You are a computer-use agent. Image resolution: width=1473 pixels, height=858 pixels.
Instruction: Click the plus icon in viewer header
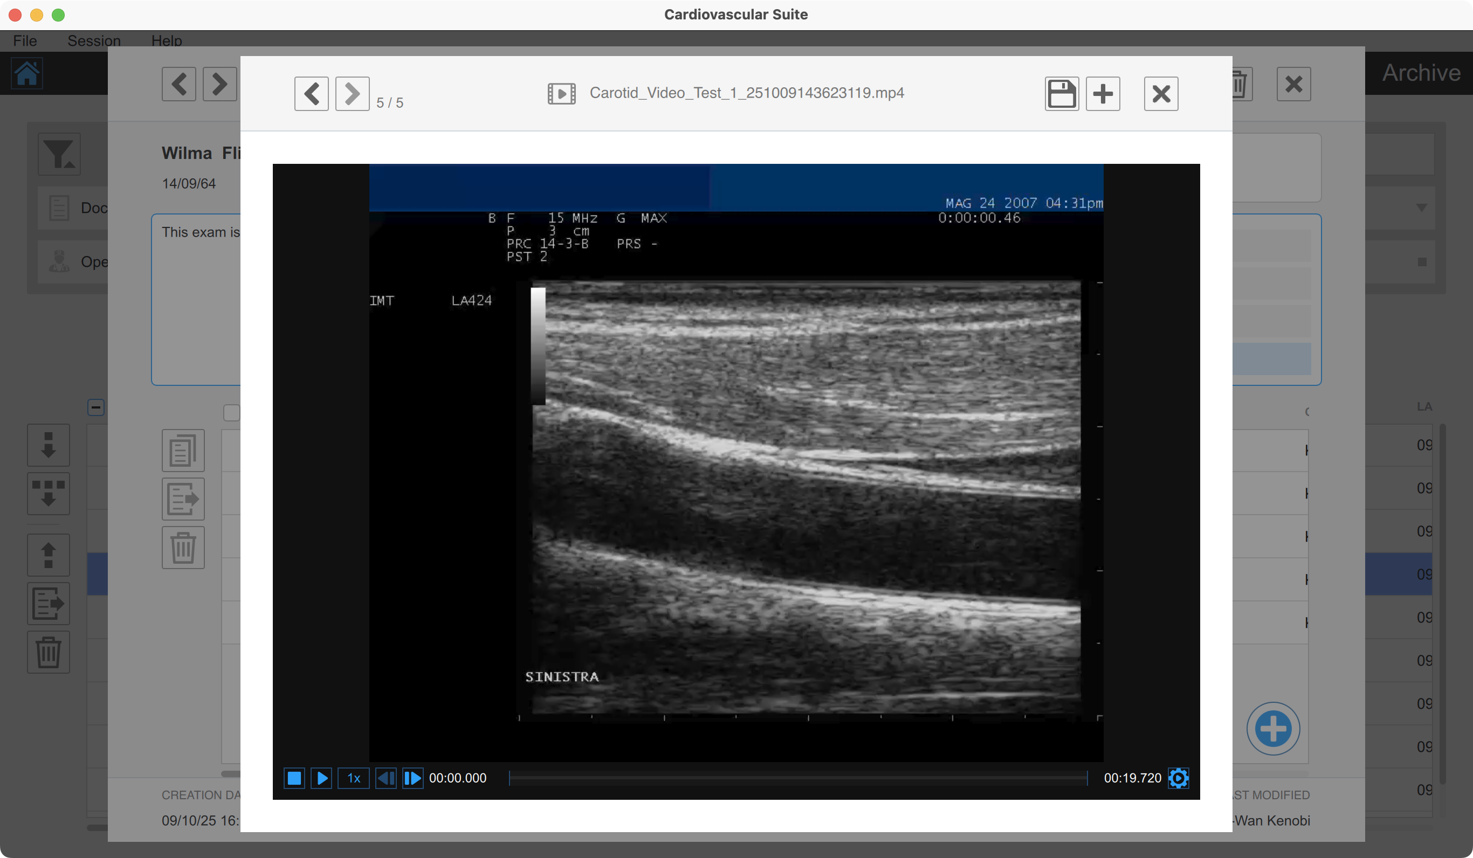click(x=1103, y=94)
